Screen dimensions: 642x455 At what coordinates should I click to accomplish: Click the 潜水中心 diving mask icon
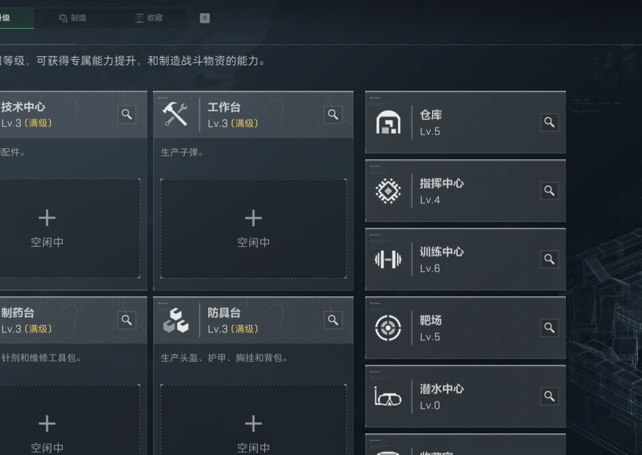point(389,396)
